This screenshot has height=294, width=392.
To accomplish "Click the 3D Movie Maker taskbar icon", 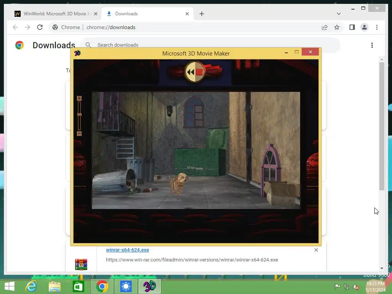I will tap(150, 286).
